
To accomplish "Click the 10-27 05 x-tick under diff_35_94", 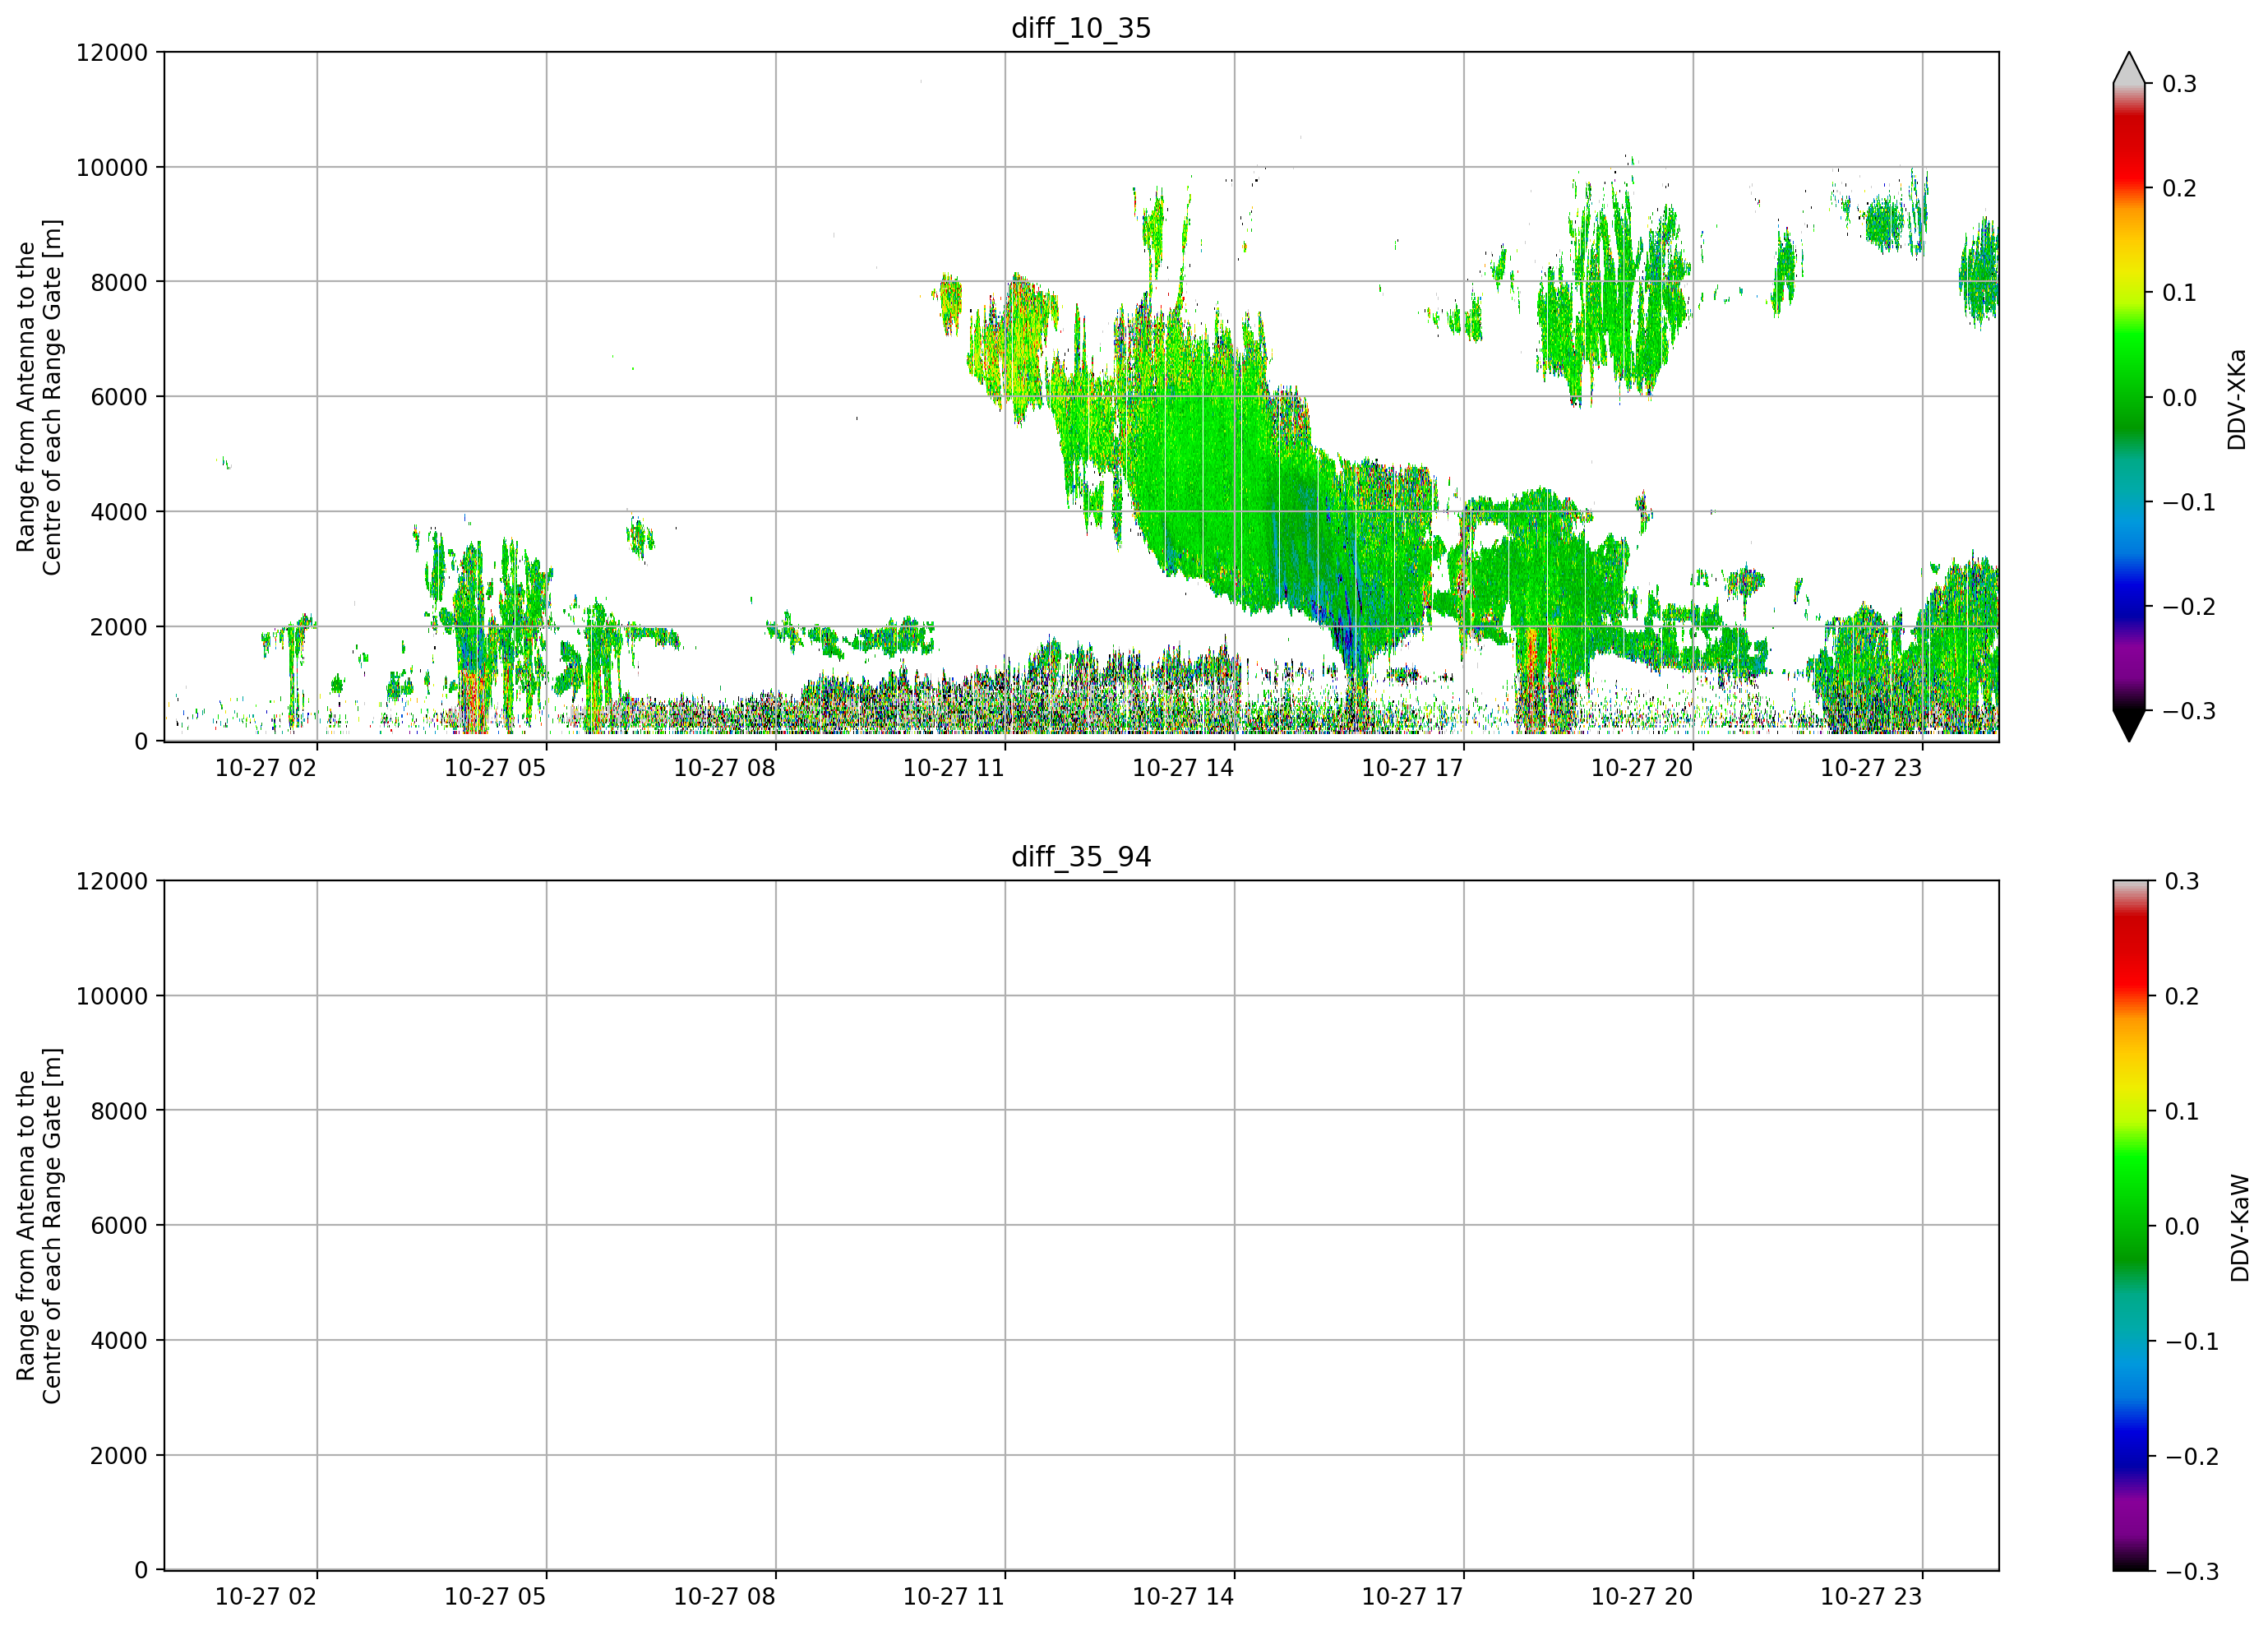I will pos(495,1597).
